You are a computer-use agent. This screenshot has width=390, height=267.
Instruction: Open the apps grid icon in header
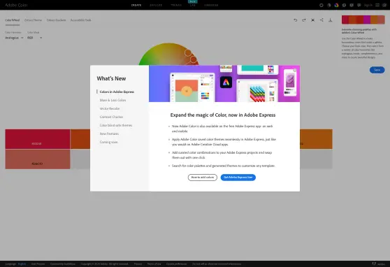pos(377,5)
